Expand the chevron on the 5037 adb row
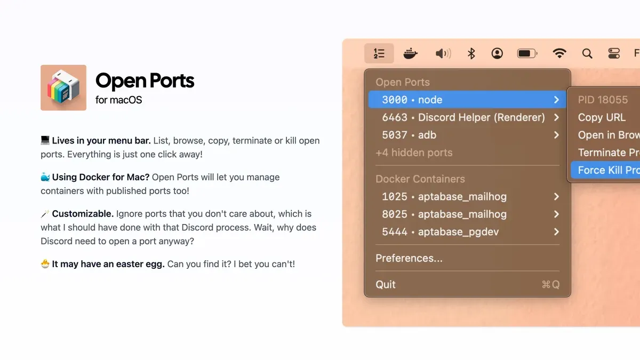The image size is (640, 360). [556, 135]
